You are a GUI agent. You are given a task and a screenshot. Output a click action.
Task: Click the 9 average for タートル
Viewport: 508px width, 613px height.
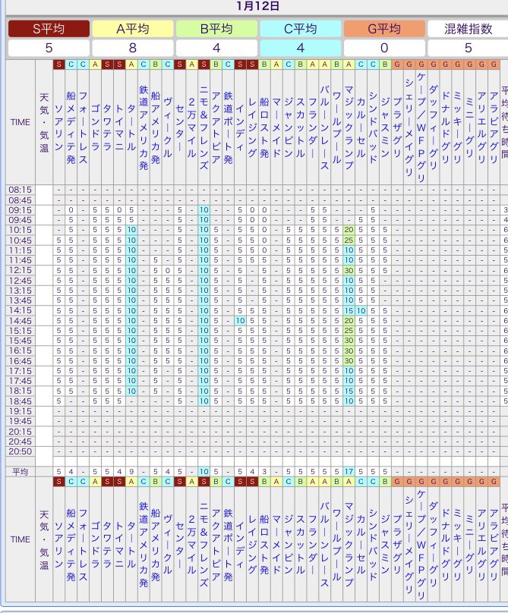[131, 472]
